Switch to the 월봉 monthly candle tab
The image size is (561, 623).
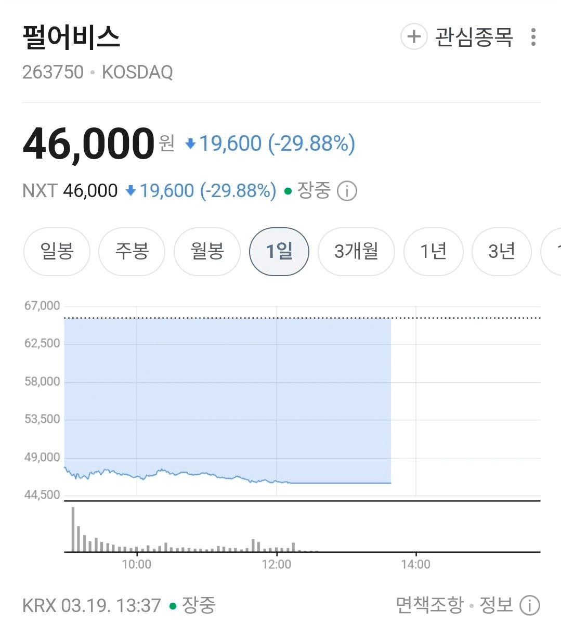pyautogui.click(x=207, y=252)
